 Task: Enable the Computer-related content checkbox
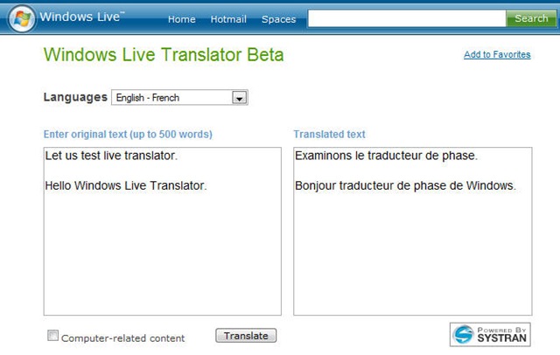52,336
